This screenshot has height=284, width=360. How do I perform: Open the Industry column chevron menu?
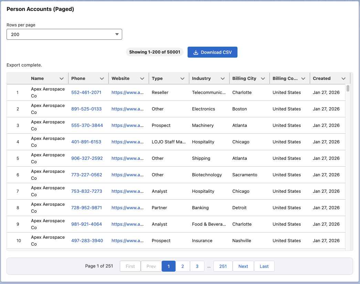point(223,79)
